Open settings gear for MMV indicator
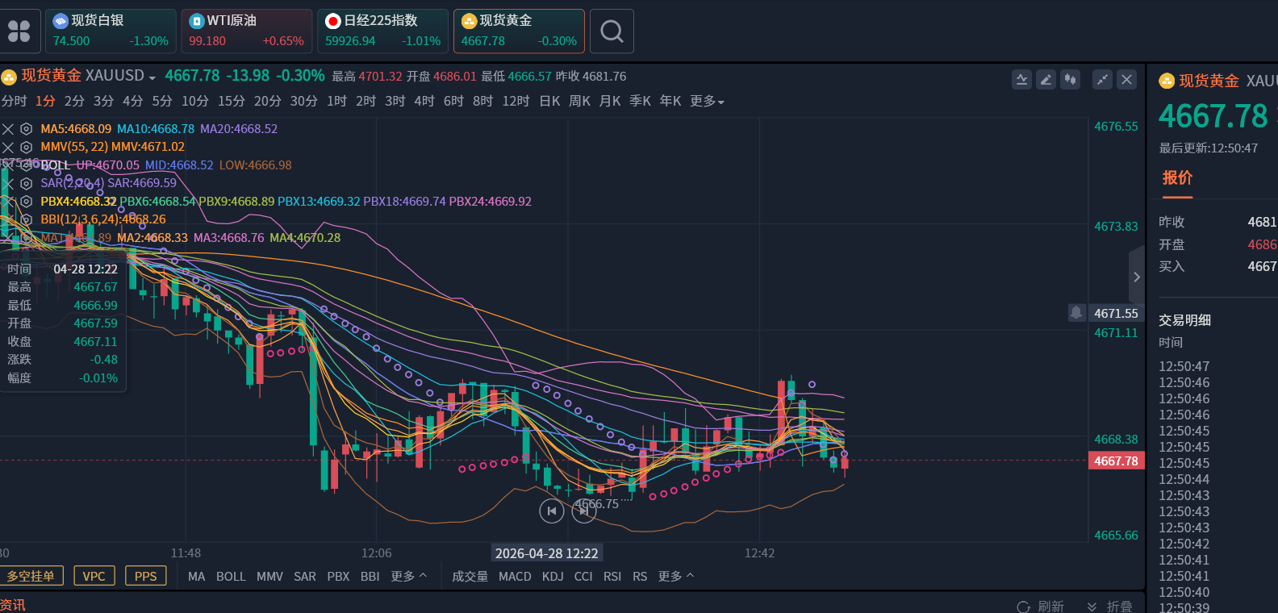The image size is (1278, 613). (27, 147)
